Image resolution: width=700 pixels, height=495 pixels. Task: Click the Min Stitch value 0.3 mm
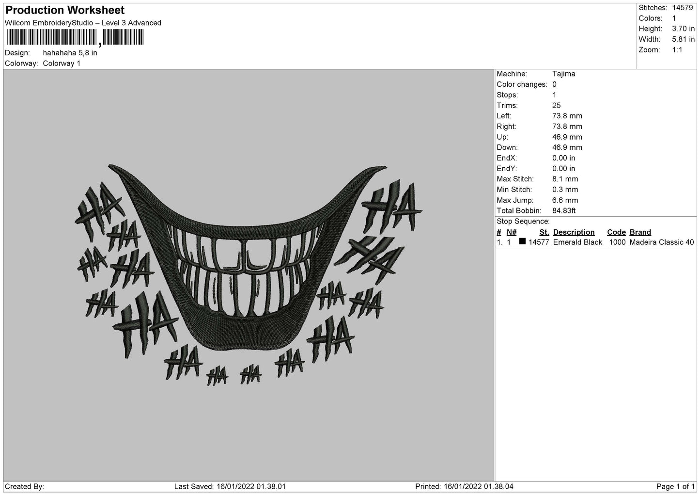pyautogui.click(x=565, y=190)
